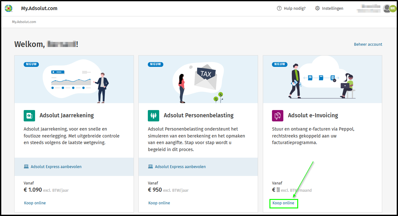Click the Beheer account link
Image resolution: width=398 pixels, height=216 pixels.
click(368, 44)
